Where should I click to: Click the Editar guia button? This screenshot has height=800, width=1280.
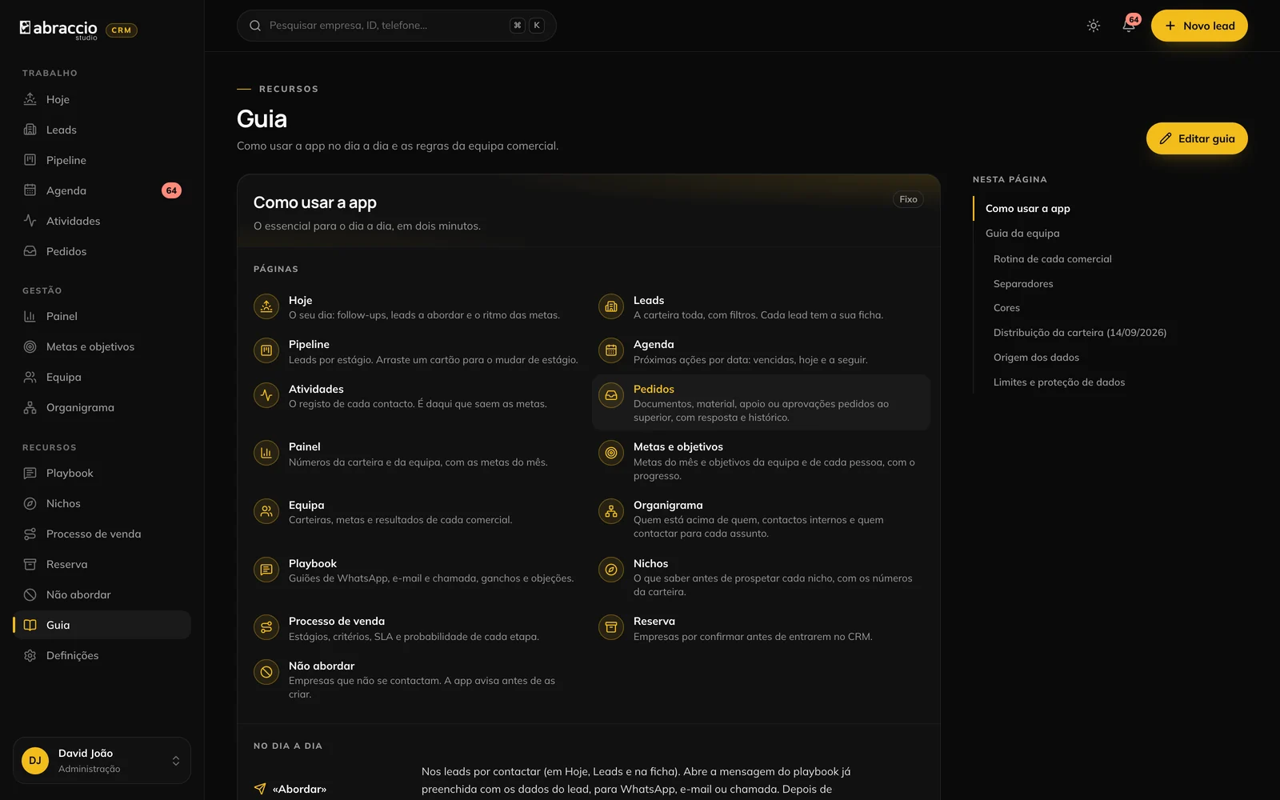pos(1197,138)
